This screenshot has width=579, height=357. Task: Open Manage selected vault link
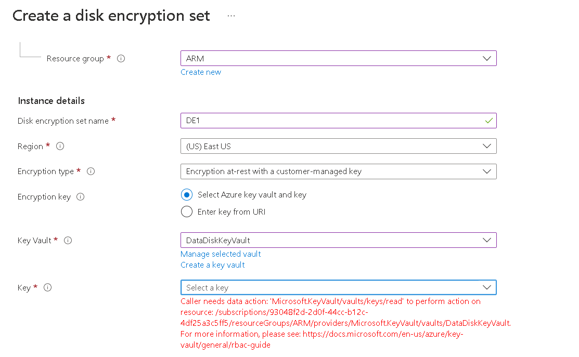221,254
